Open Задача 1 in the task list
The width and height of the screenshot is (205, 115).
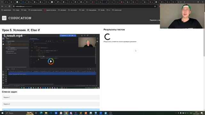click(x=51, y=97)
